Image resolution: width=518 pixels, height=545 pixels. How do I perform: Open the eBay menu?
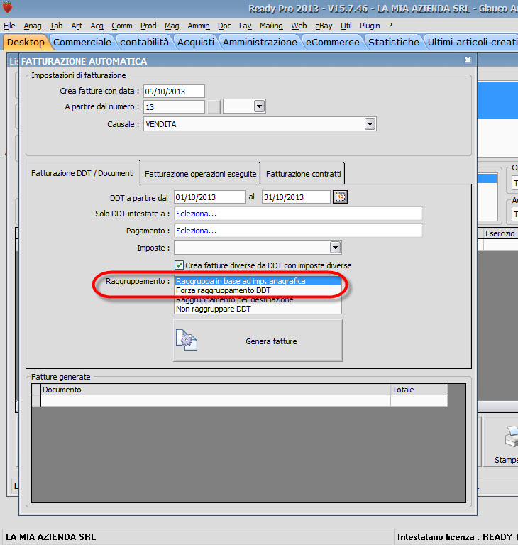click(x=324, y=26)
